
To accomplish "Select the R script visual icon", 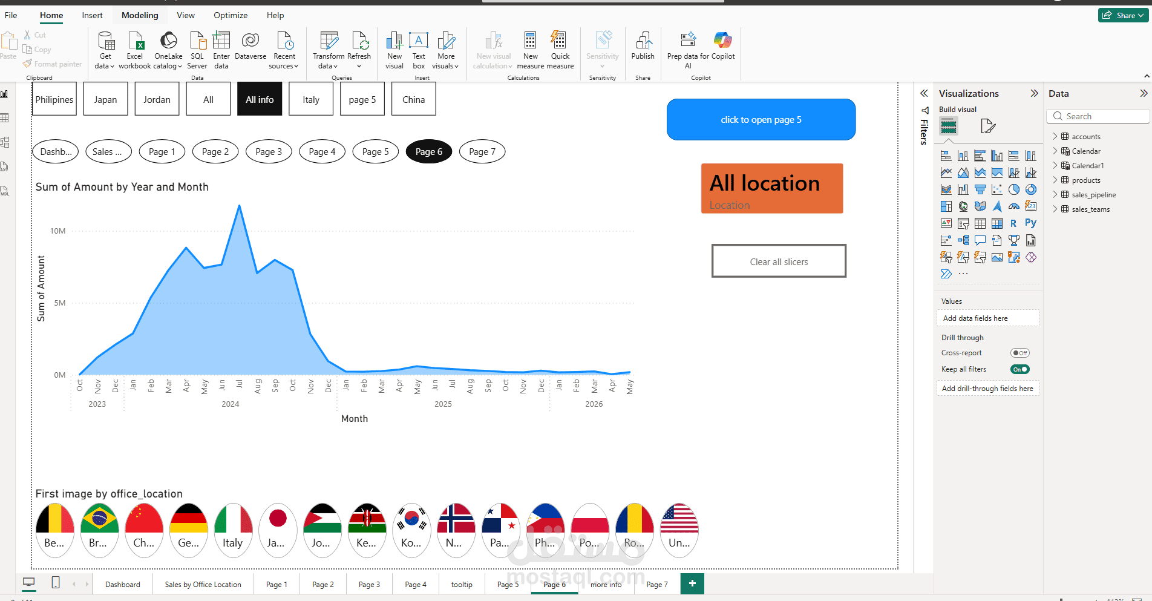I will point(1014,223).
